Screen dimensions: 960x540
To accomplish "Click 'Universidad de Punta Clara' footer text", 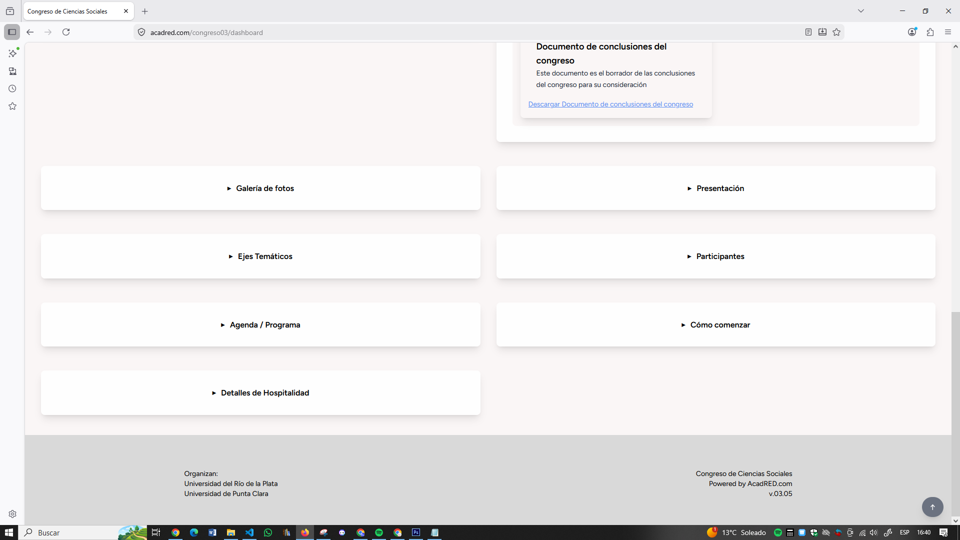I will (x=226, y=493).
